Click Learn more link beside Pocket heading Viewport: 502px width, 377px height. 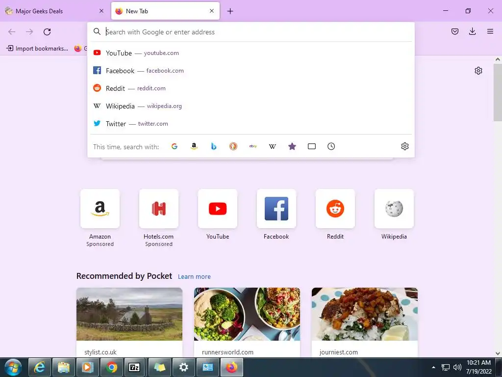194,277
